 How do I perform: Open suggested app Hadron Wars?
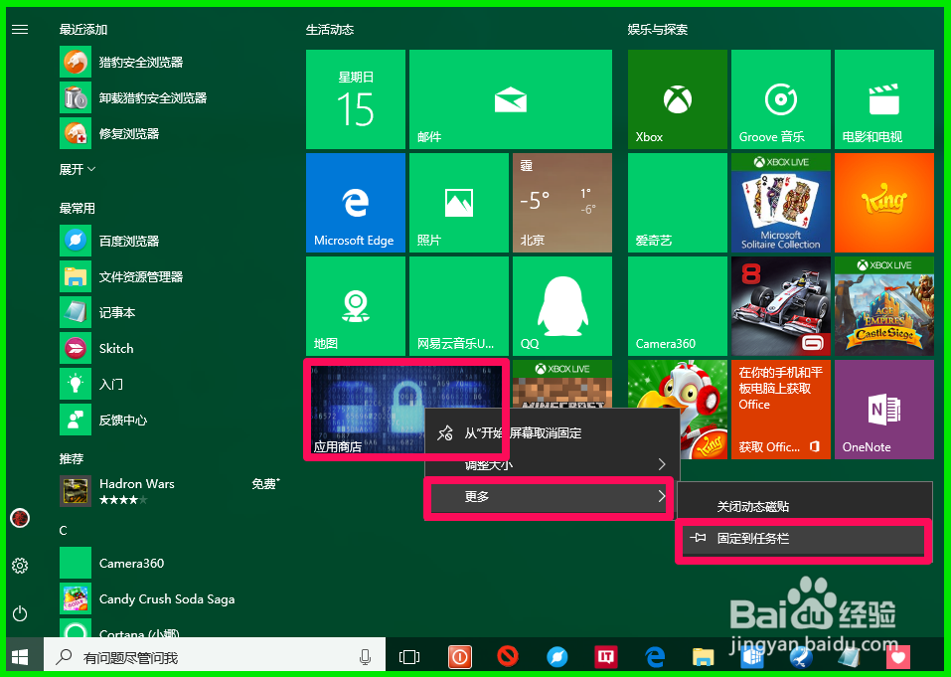(170, 491)
